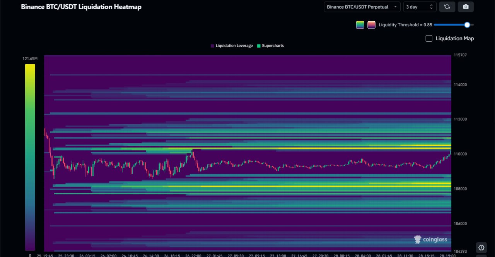Click the Binance BTC/USDT Liquidation Heatmap title
Viewport: 495px width, 257px height.
tap(81, 7)
